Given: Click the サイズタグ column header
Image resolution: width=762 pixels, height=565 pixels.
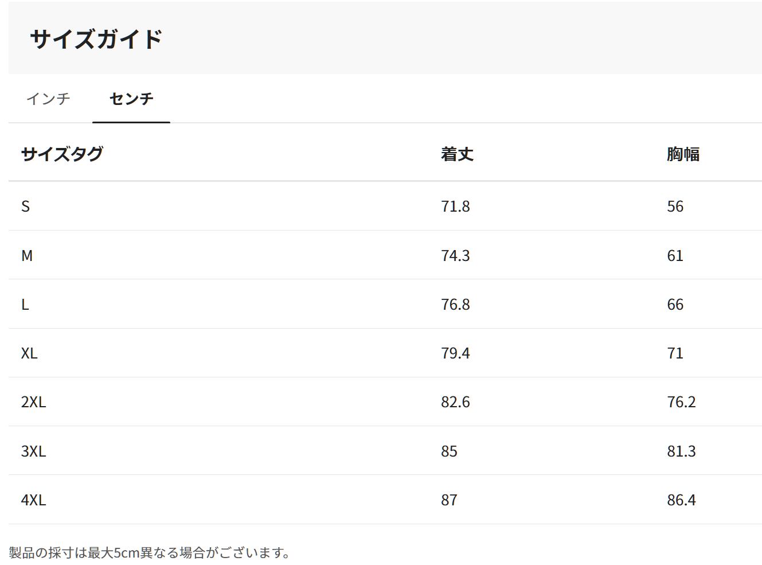Looking at the screenshot, I should (62, 154).
